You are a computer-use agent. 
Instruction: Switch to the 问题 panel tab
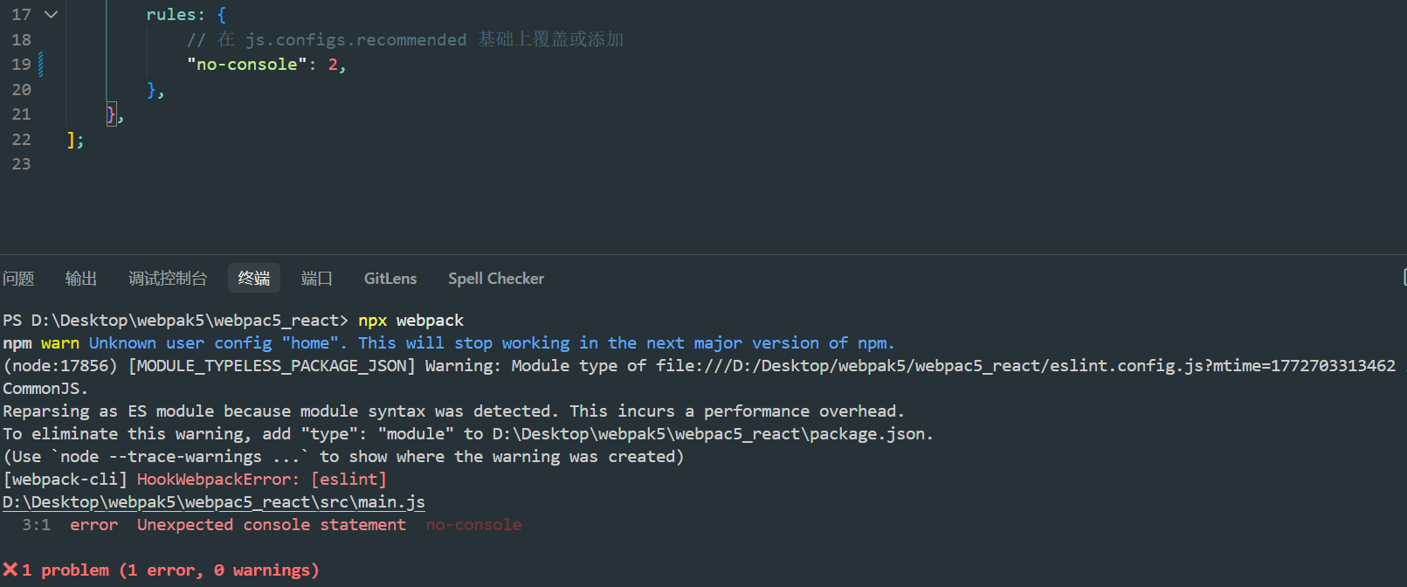[18, 279]
